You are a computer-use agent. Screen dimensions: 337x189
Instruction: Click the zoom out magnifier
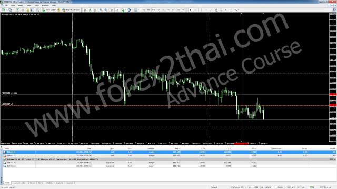(x=106, y=10)
